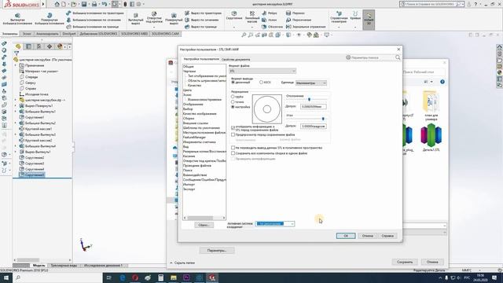503x283 pixels.
Task: Enable save all assembly components in one file
Action: [233, 153]
